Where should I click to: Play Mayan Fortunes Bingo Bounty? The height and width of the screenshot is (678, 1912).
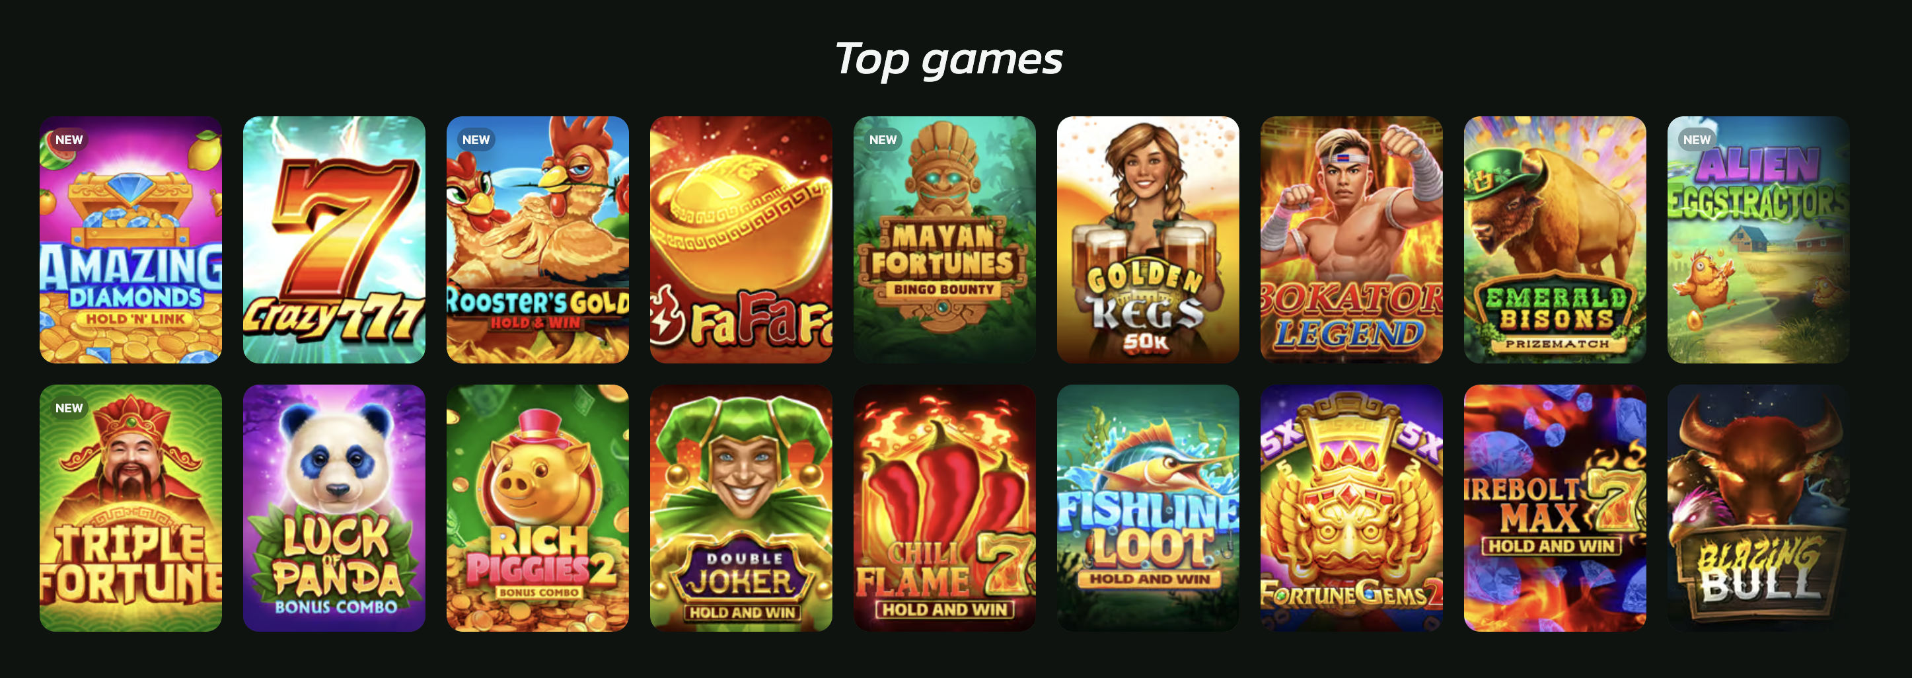[x=944, y=240]
